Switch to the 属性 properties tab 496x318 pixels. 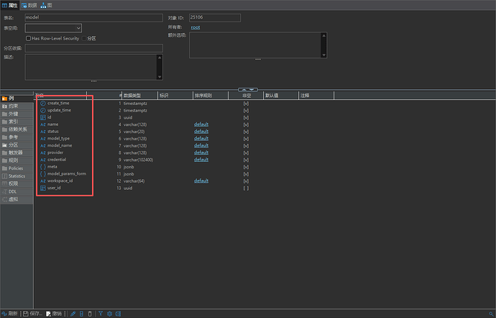(x=10, y=5)
